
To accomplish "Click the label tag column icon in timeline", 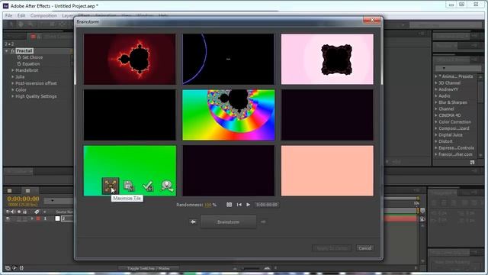I will coord(37,212).
